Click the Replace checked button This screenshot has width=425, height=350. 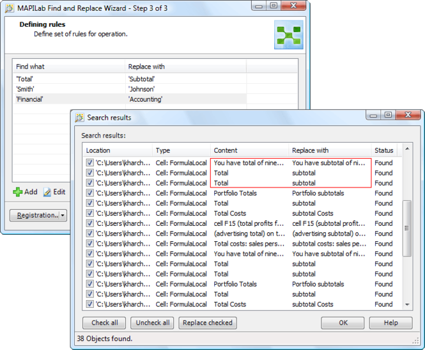[208, 323]
